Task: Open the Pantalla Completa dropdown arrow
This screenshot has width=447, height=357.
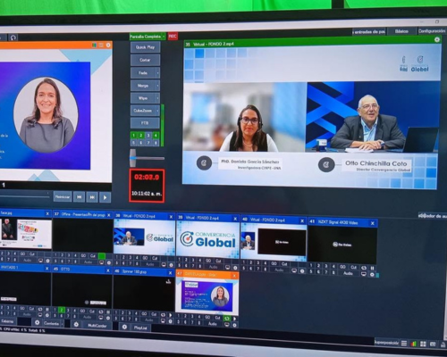Action: (x=164, y=37)
